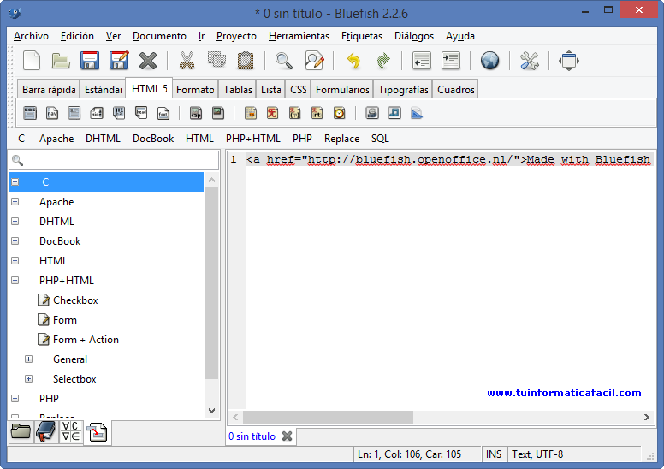Select the Formularios toolbar tab
This screenshot has width=664, height=469.
coord(342,89)
